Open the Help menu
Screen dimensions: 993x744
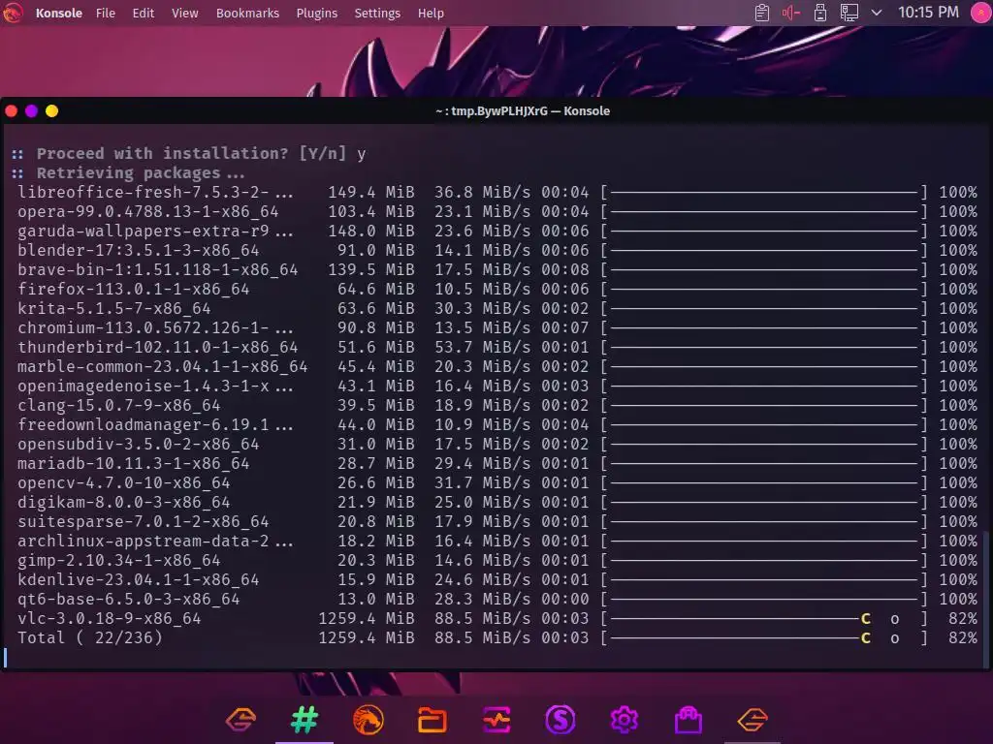click(x=431, y=13)
